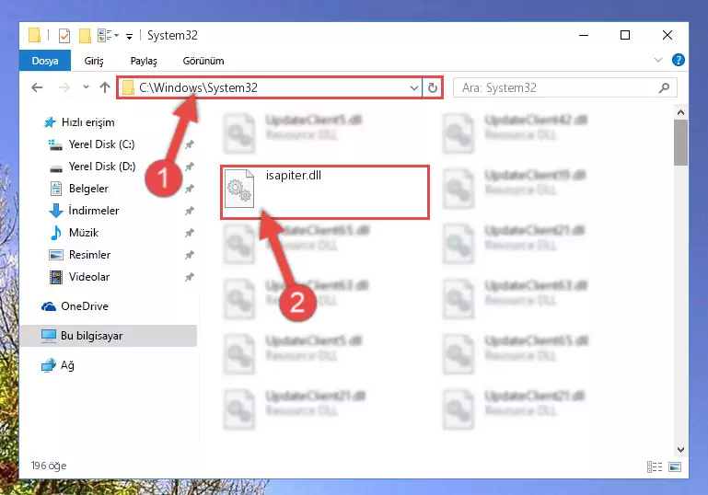Screen dimensions: 708x495
Task: Click the Ağ network icon
Action: [48, 365]
